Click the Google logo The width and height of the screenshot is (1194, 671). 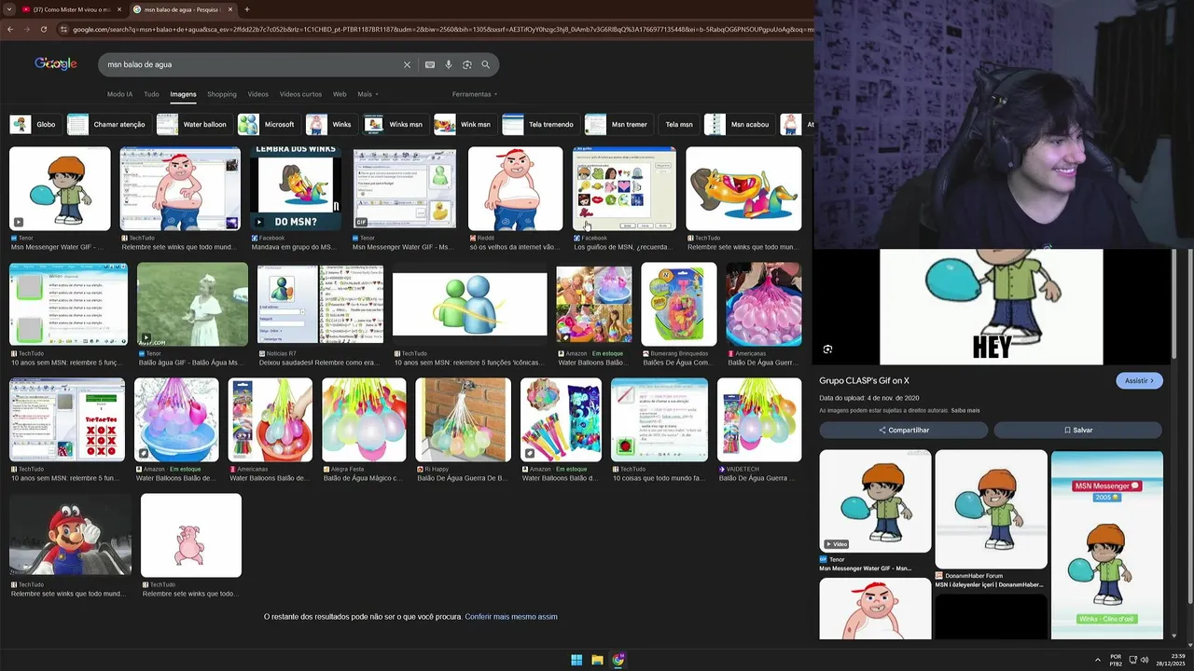[56, 63]
